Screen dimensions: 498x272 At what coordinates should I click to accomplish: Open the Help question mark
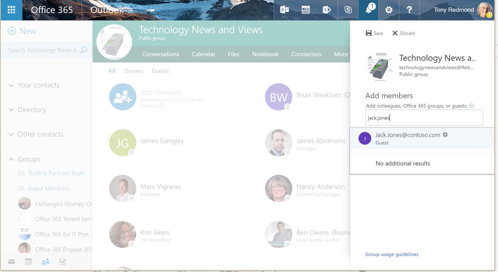(409, 10)
